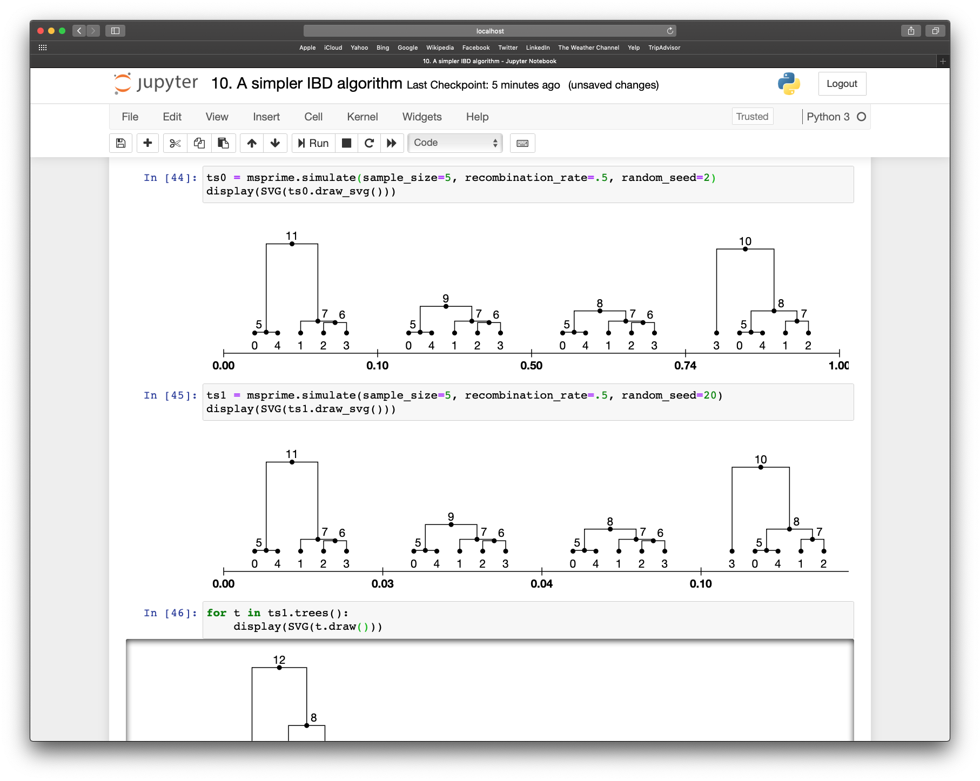Open the Code cell type dropdown
The image size is (980, 781).
[x=454, y=143]
